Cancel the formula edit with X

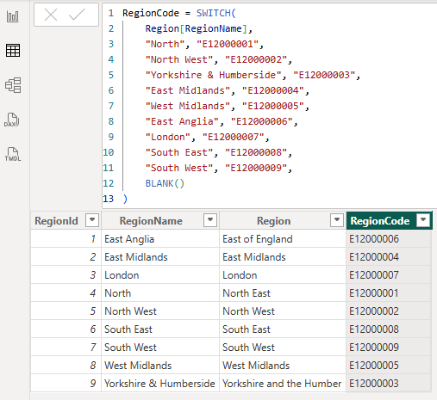coord(51,15)
